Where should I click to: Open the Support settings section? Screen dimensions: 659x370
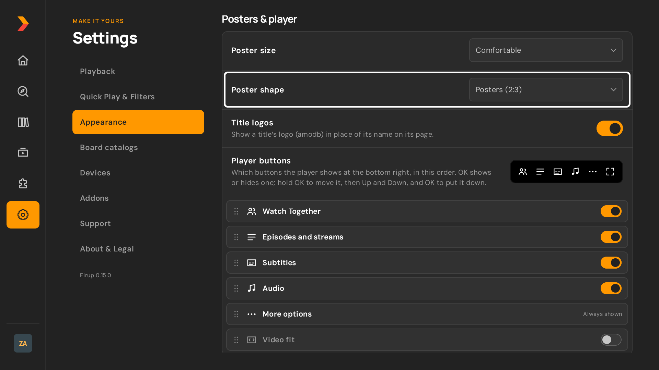[138, 224]
